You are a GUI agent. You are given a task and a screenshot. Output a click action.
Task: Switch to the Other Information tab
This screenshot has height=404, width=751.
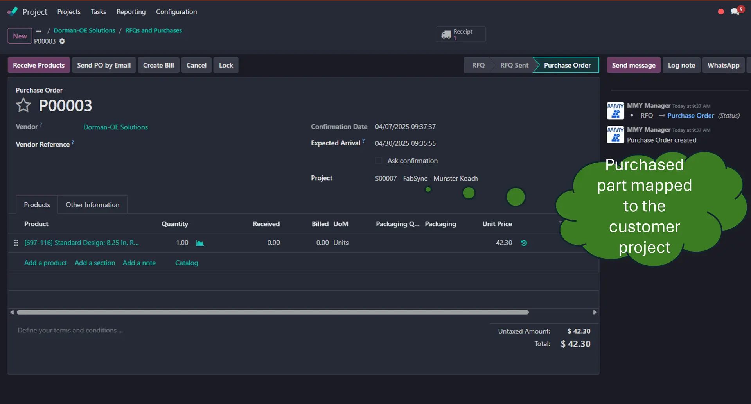pyautogui.click(x=92, y=205)
